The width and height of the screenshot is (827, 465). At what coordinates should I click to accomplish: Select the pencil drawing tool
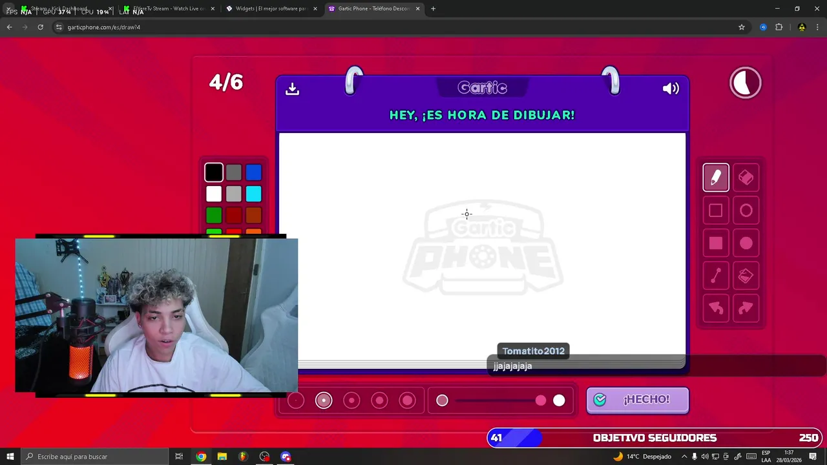(x=716, y=178)
